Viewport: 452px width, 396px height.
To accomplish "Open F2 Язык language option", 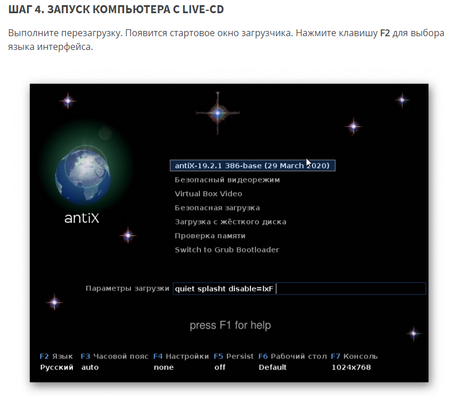I will 56,356.
